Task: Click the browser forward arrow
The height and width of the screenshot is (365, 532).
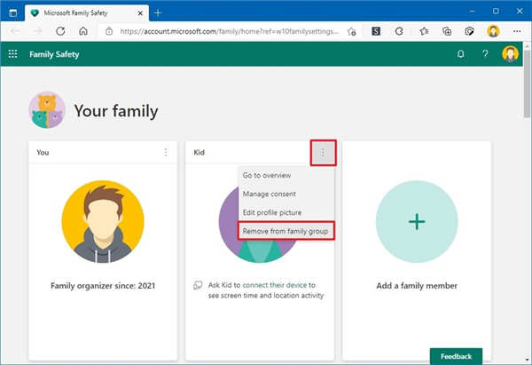Action: click(x=37, y=31)
